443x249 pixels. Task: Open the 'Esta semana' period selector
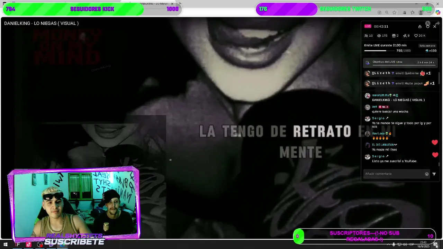click(427, 46)
